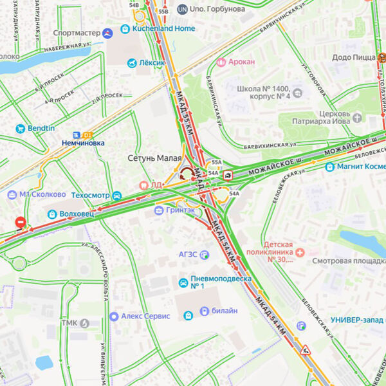Open the traffic accident icon on Можайское шоссе

[228, 176]
